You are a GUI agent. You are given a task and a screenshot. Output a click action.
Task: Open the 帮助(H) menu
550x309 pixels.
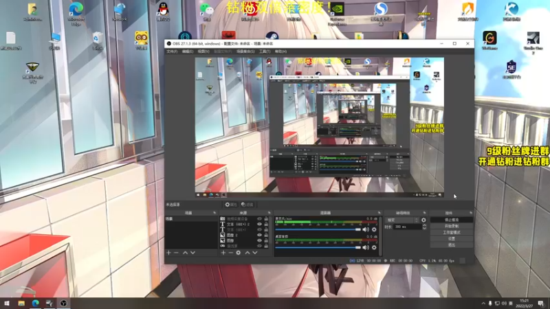coord(280,51)
